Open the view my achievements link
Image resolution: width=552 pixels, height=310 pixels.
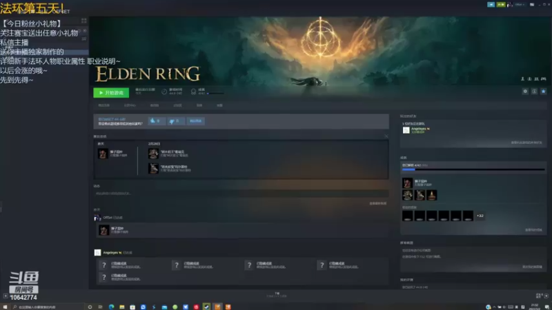533,230
